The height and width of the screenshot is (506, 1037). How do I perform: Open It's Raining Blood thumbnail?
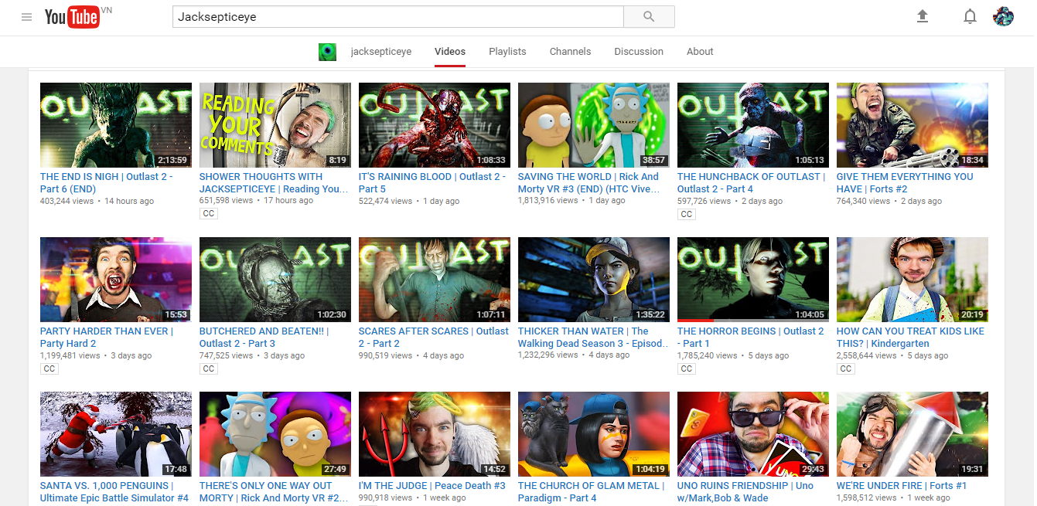click(x=435, y=125)
